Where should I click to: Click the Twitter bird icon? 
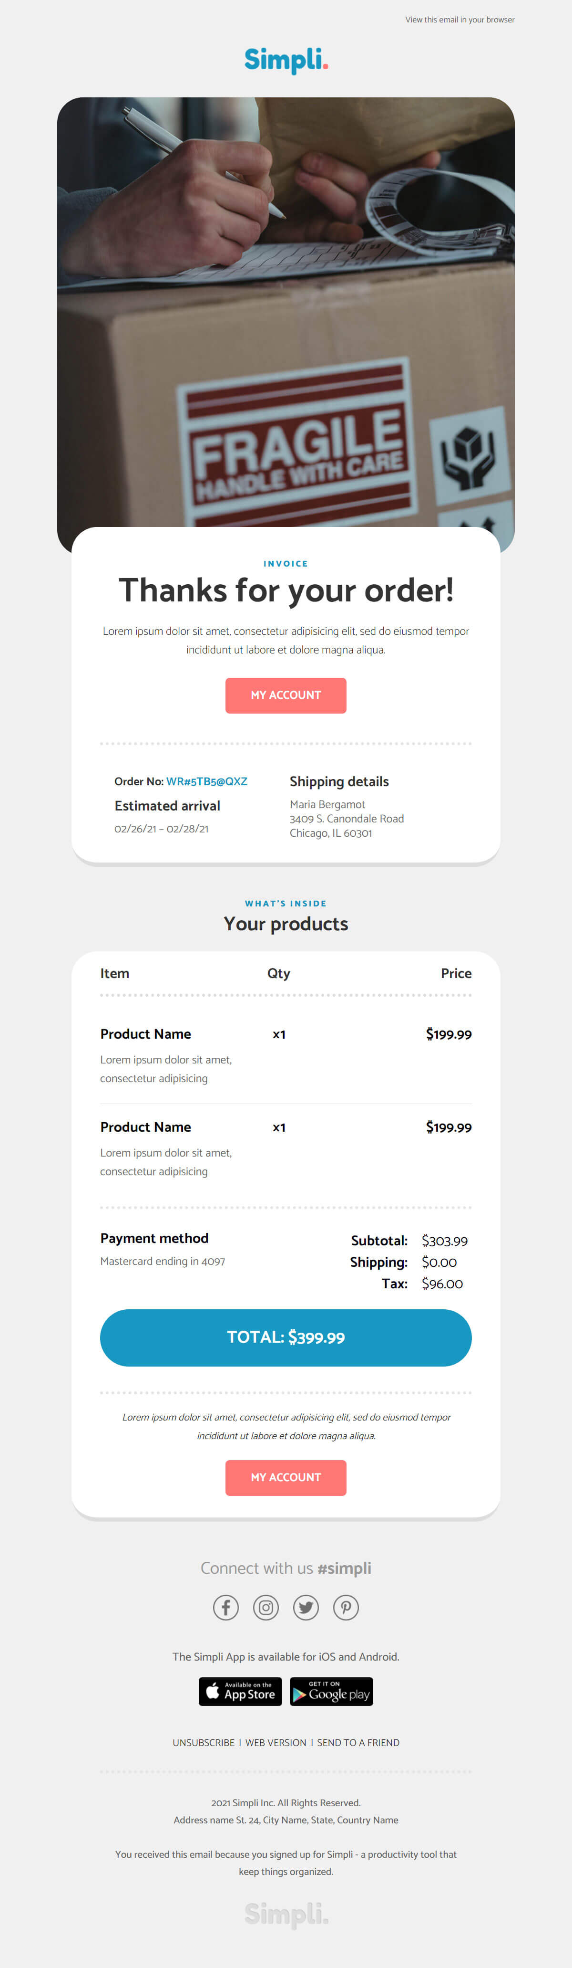point(306,1608)
